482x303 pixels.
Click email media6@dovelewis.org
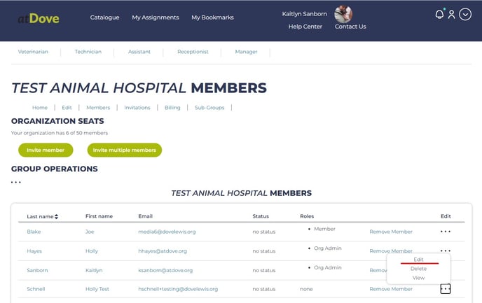tap(167, 232)
